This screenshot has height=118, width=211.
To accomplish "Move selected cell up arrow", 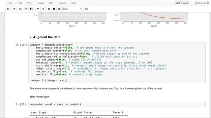I will (38, 9).
